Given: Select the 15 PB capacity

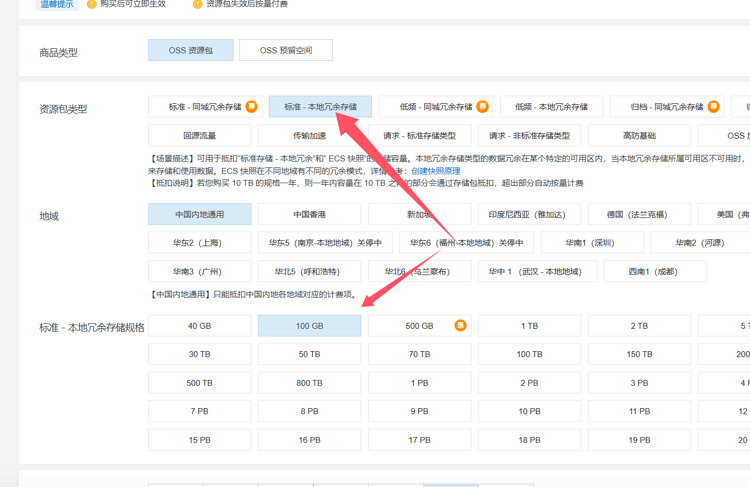Looking at the screenshot, I should pyautogui.click(x=200, y=440).
